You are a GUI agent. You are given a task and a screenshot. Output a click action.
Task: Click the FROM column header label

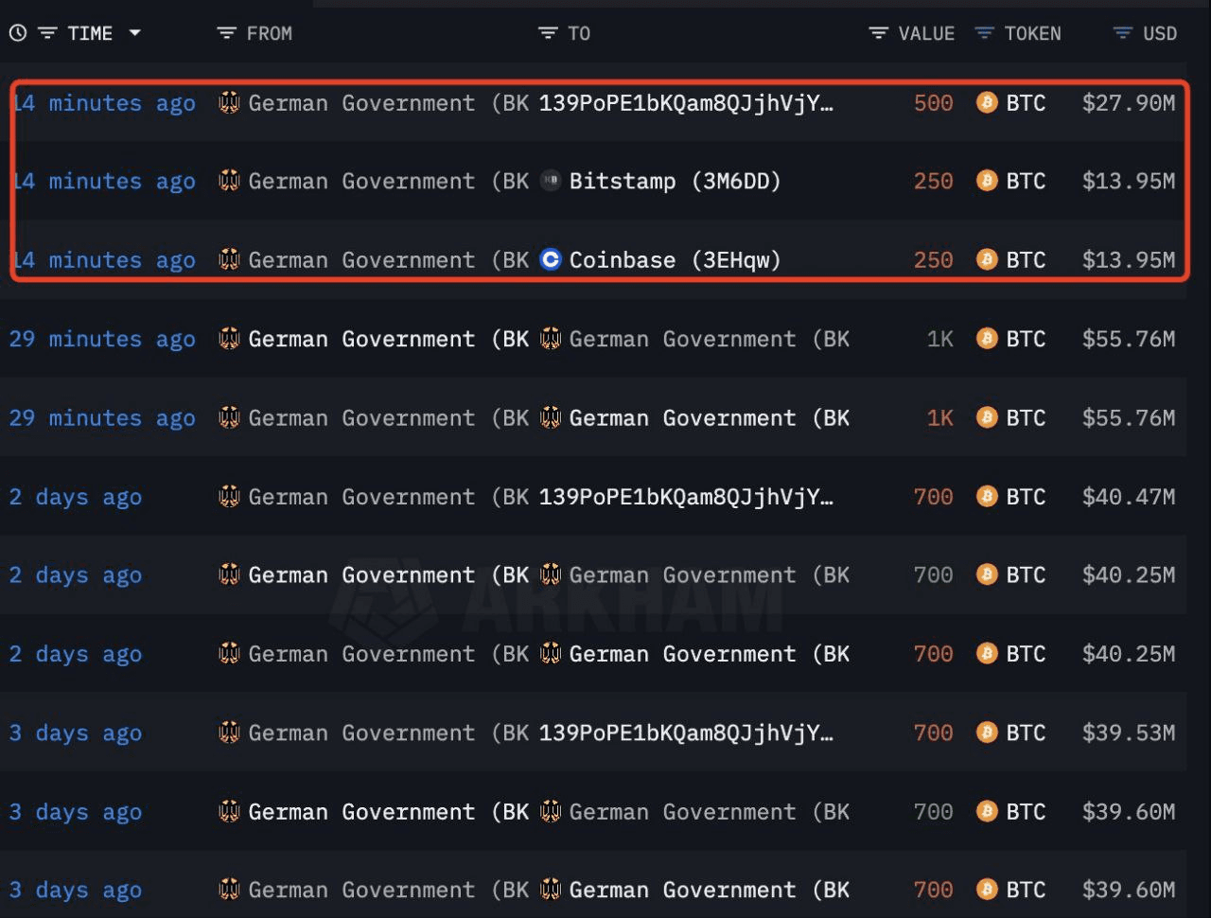click(x=270, y=33)
